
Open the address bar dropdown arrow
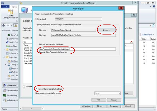(150, 25)
